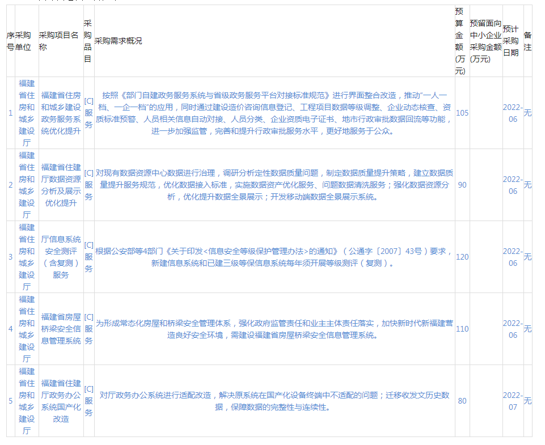Open 福建省房屋桥梁安全信息管理系统 project link

(x=61, y=329)
